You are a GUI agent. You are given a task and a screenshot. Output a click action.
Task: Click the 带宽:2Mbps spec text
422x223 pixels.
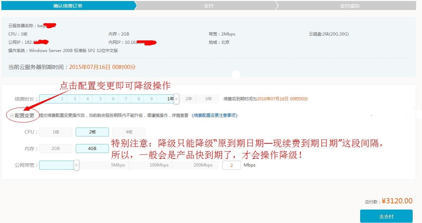click(x=222, y=34)
